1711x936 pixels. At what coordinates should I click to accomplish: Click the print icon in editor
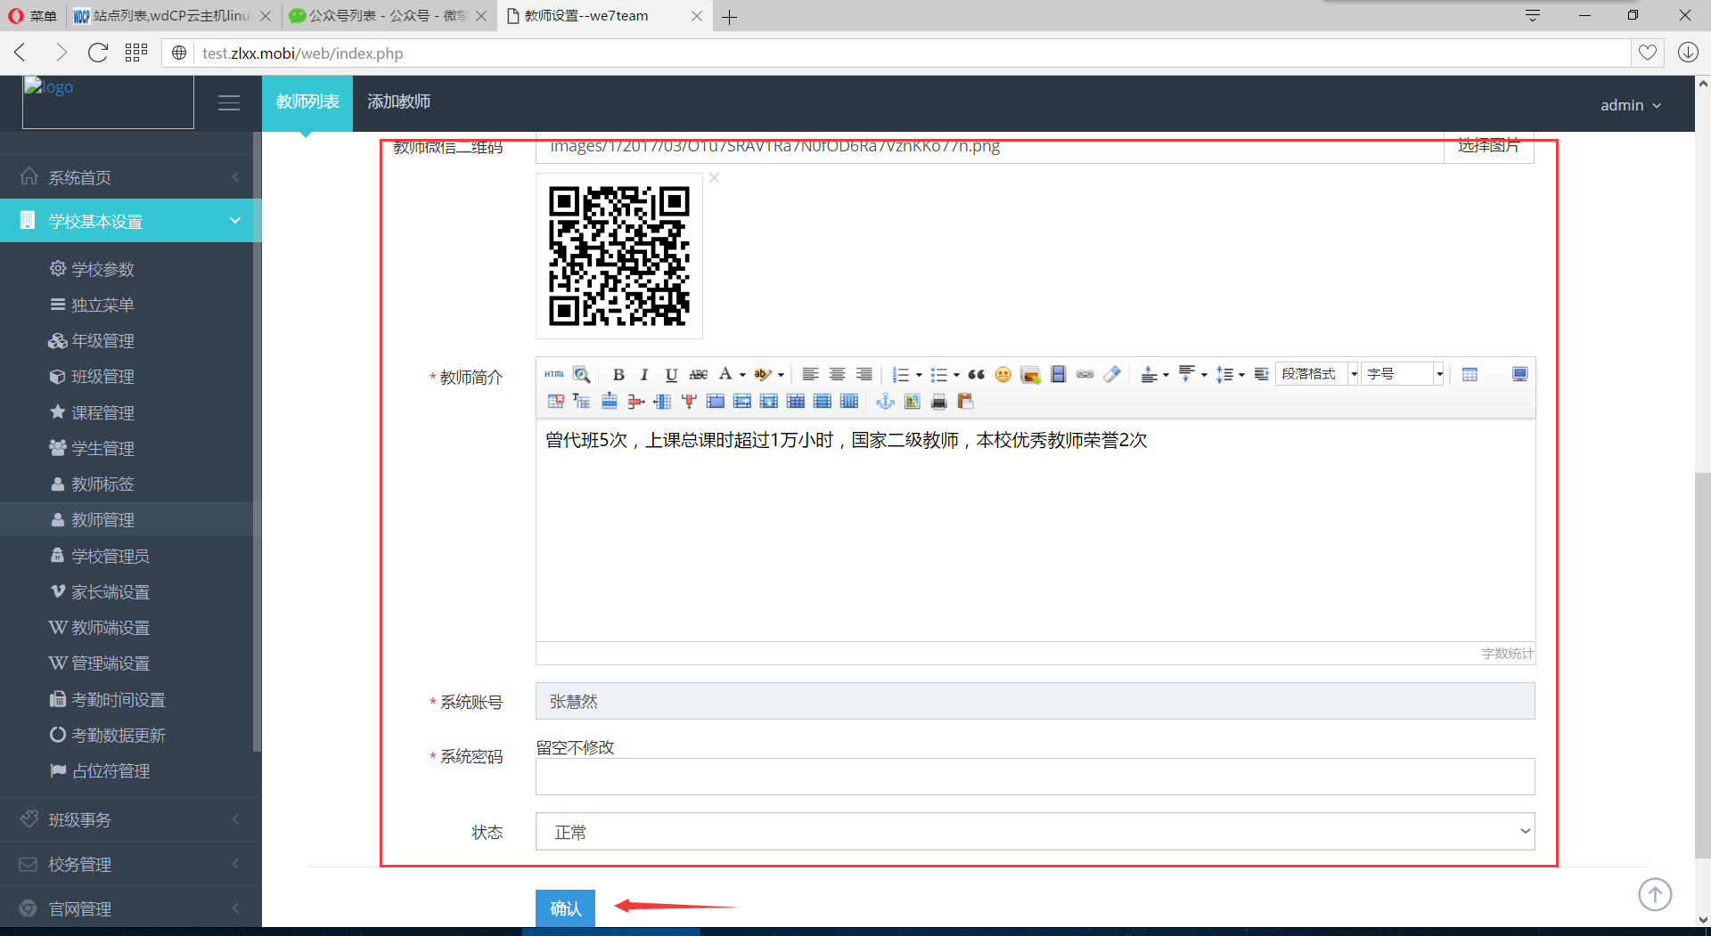pyautogui.click(x=938, y=402)
